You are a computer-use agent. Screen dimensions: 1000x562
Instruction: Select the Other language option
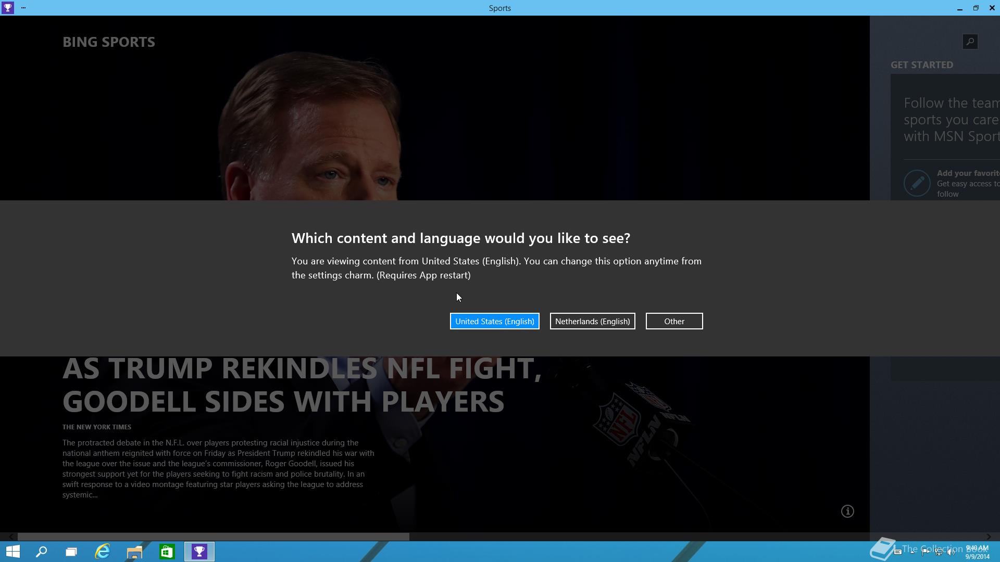pos(674,321)
